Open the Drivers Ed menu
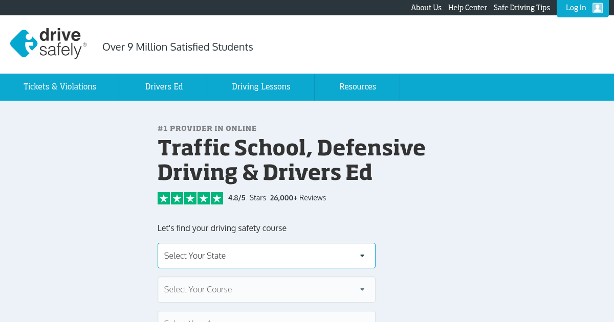 pyautogui.click(x=164, y=87)
